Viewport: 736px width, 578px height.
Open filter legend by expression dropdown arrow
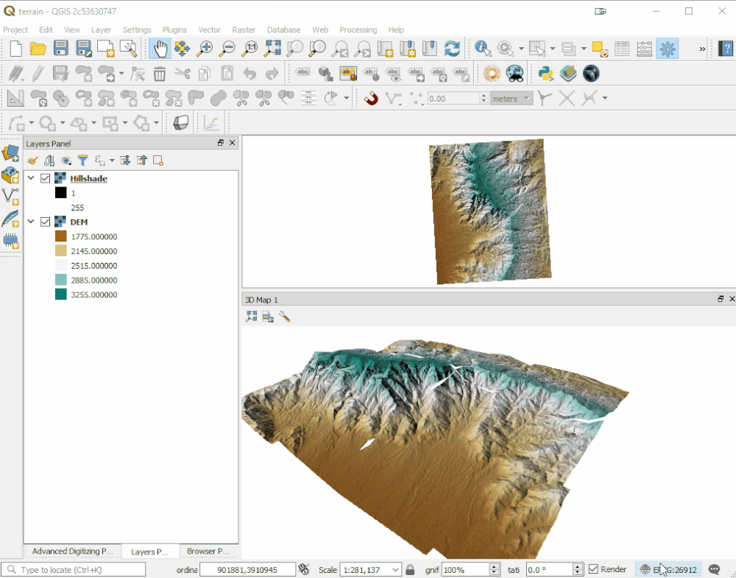(x=112, y=161)
